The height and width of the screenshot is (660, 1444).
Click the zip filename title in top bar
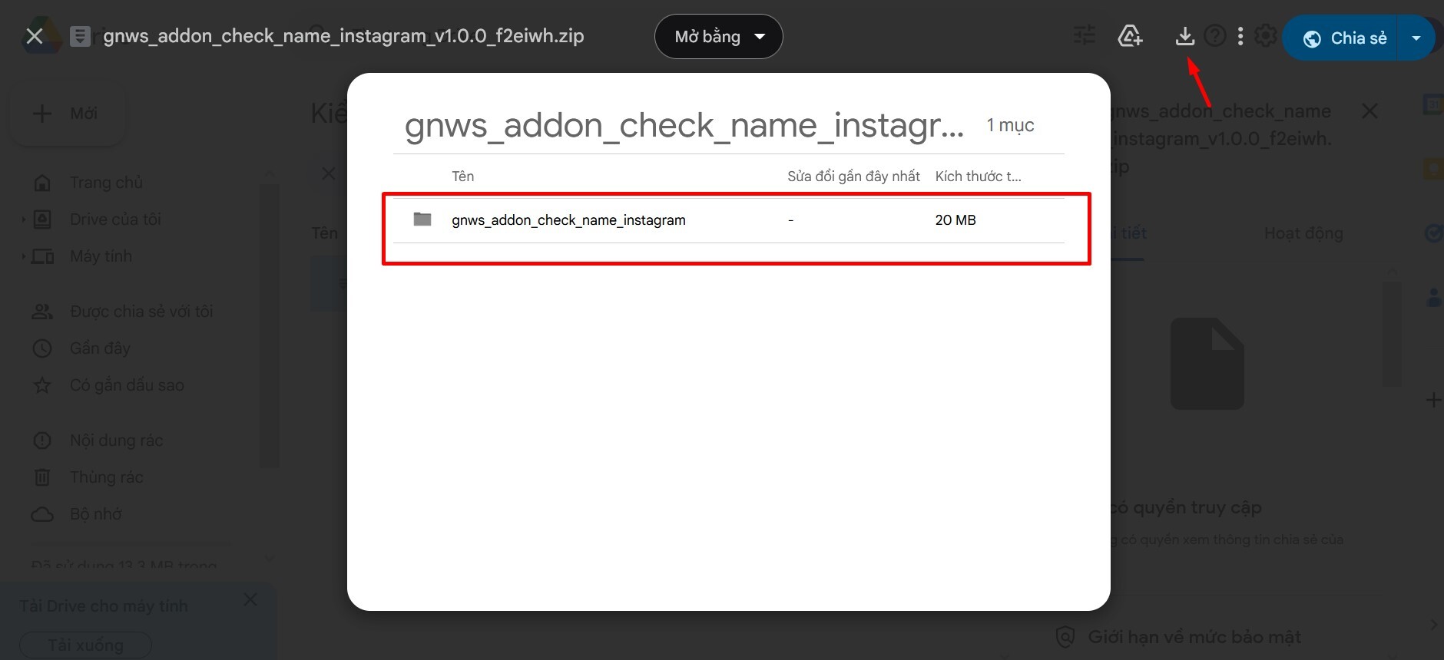tap(343, 36)
